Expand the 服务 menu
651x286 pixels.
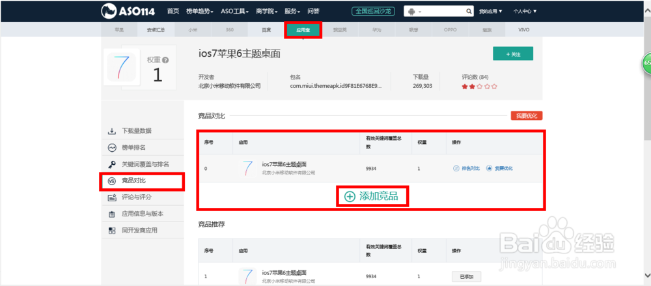292,11
